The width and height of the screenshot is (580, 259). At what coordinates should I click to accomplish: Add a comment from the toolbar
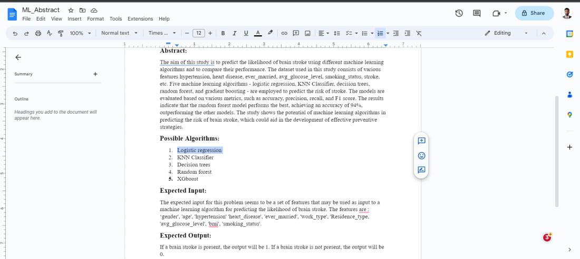coord(296,33)
